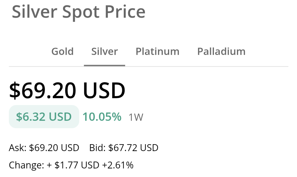This screenshot has height=177, width=297.
Task: Click the +2.61% change percentage
Action: point(118,165)
